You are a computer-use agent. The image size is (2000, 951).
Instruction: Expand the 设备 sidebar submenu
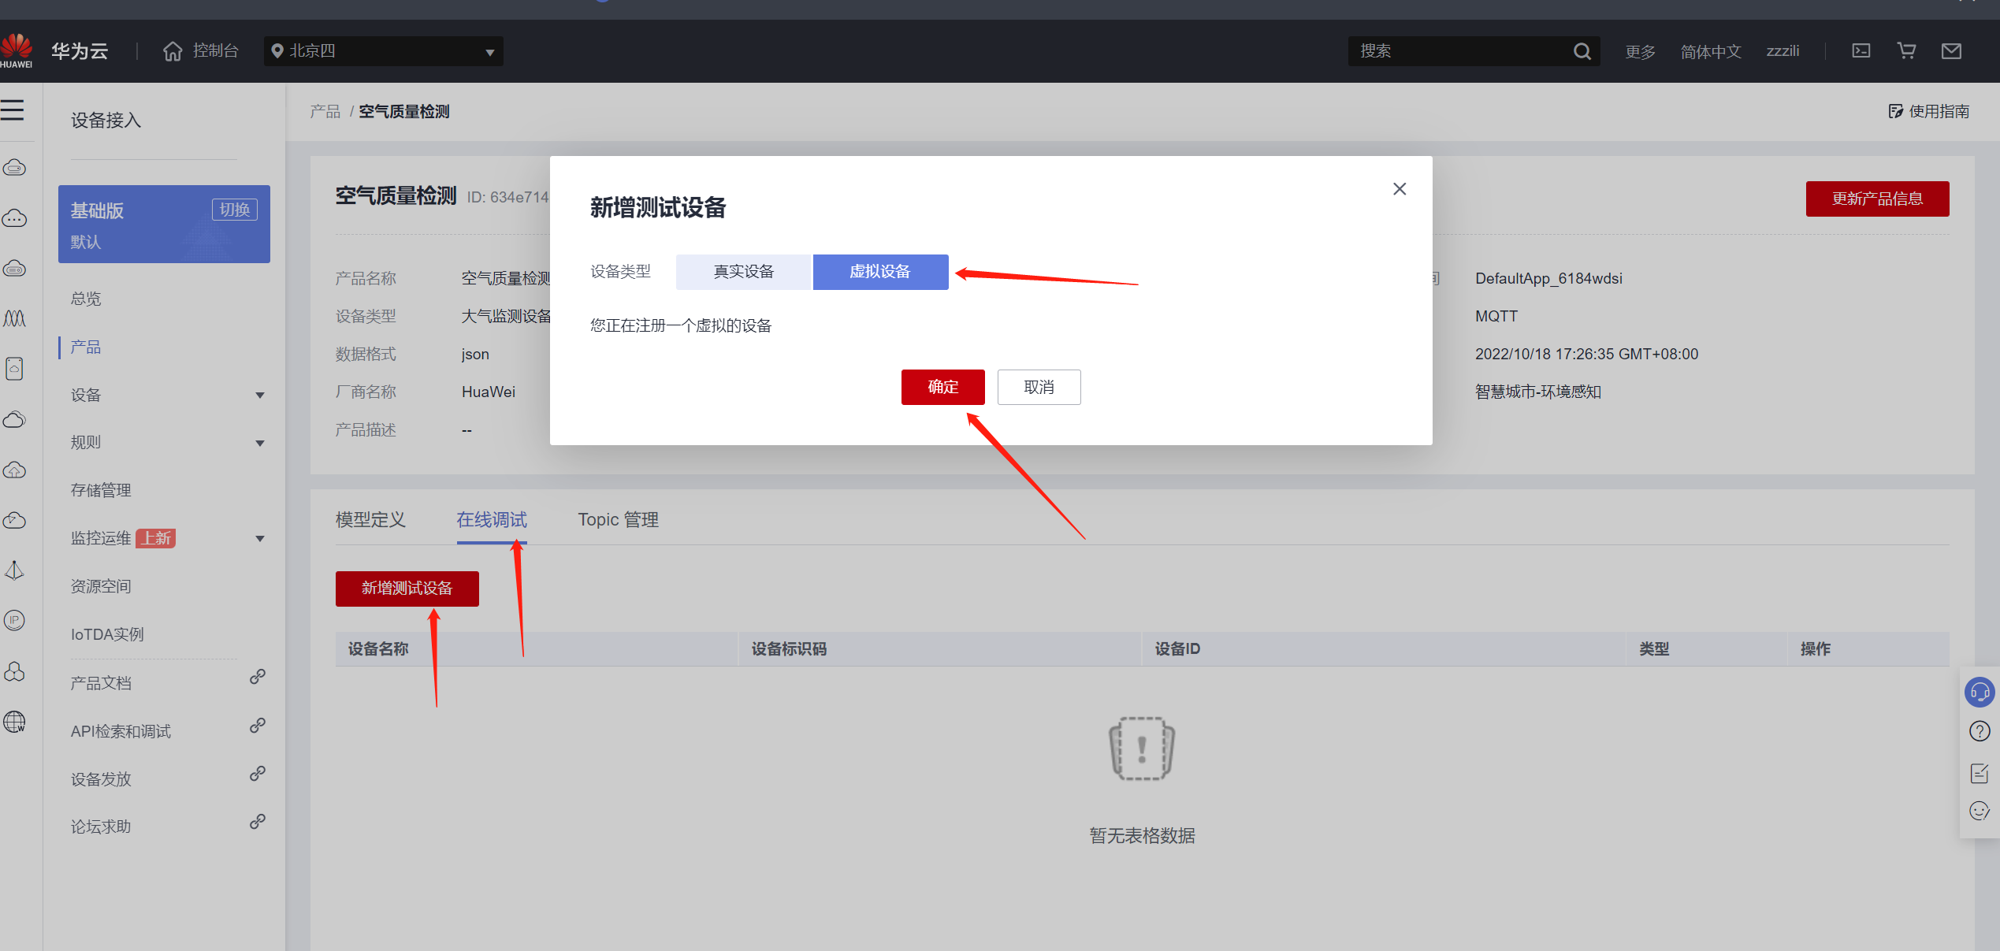point(165,395)
